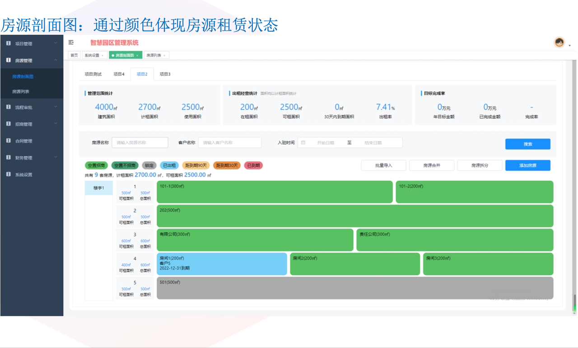Open room block 房间3(200㎡)
The width and height of the screenshot is (578, 348).
click(x=488, y=264)
